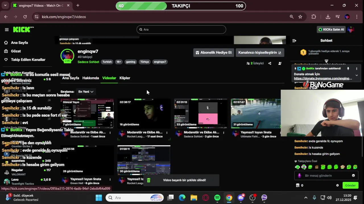Image resolution: width=364 pixels, height=204 pixels.
Task: Open the Kick hamburger sidebar menu
Action: [7, 29]
